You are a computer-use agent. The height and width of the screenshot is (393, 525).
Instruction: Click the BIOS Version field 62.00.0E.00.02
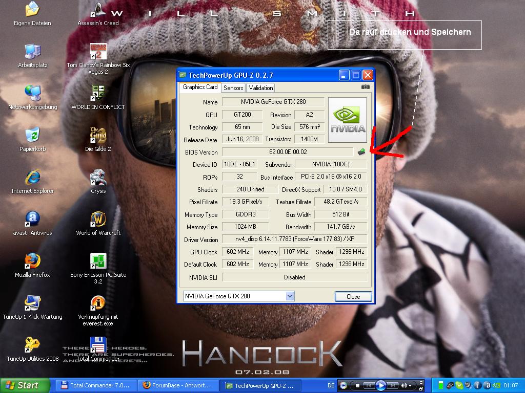[x=288, y=151]
